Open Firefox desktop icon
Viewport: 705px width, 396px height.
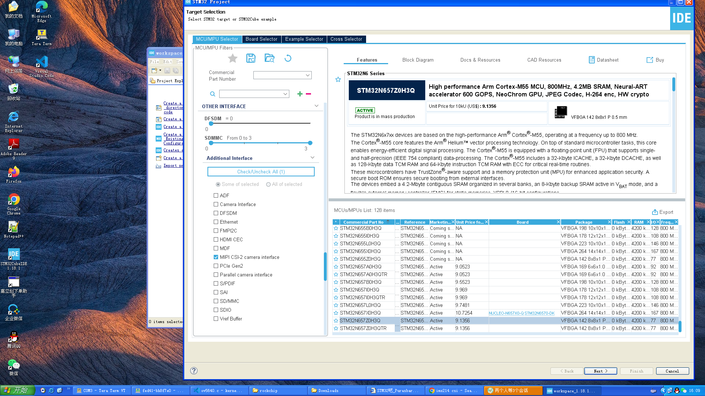[14, 175]
